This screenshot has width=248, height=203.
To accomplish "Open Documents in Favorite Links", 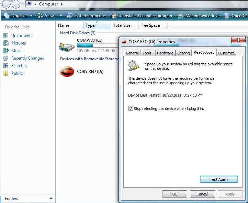I will (22, 36).
